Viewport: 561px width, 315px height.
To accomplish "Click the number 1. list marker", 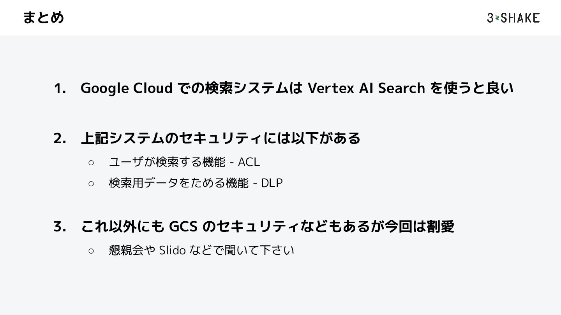I will (x=60, y=89).
